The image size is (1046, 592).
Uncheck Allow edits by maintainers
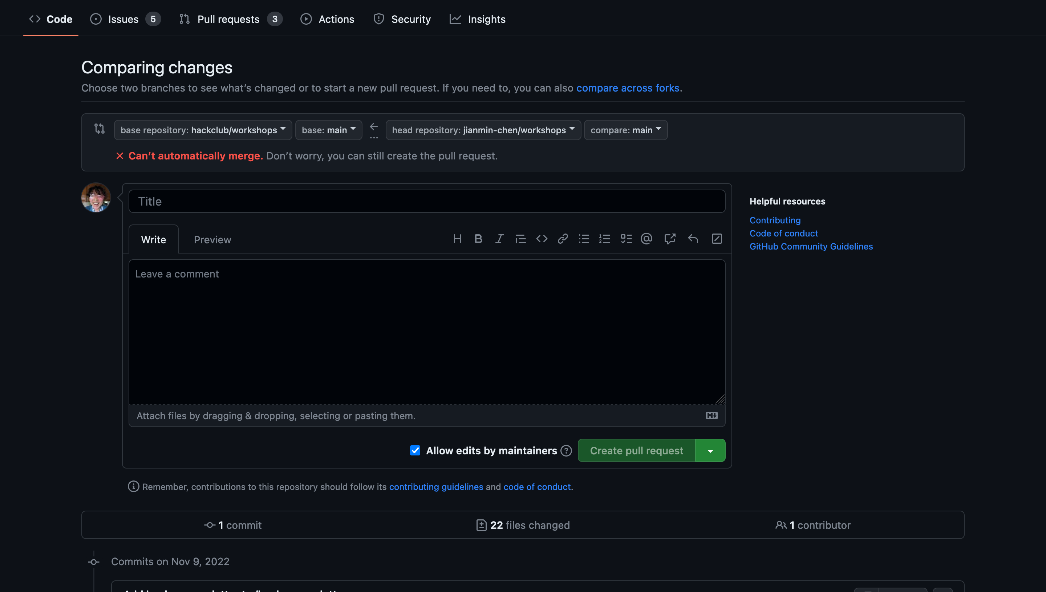(415, 450)
